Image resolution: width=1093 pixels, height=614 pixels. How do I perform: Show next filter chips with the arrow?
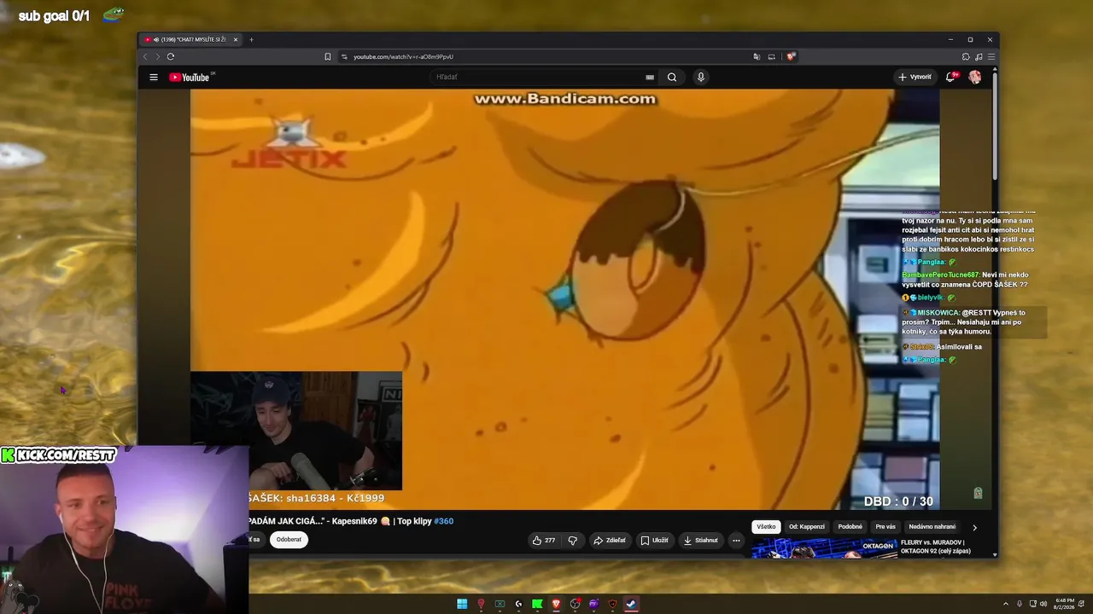coord(974,527)
